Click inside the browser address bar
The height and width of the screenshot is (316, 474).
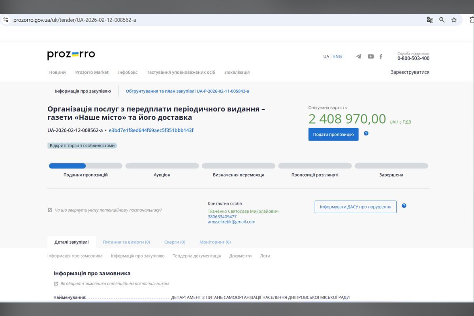158,19
